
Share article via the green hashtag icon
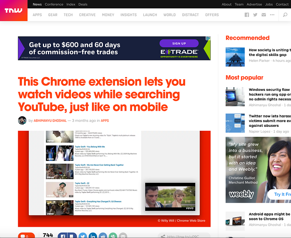(113, 235)
